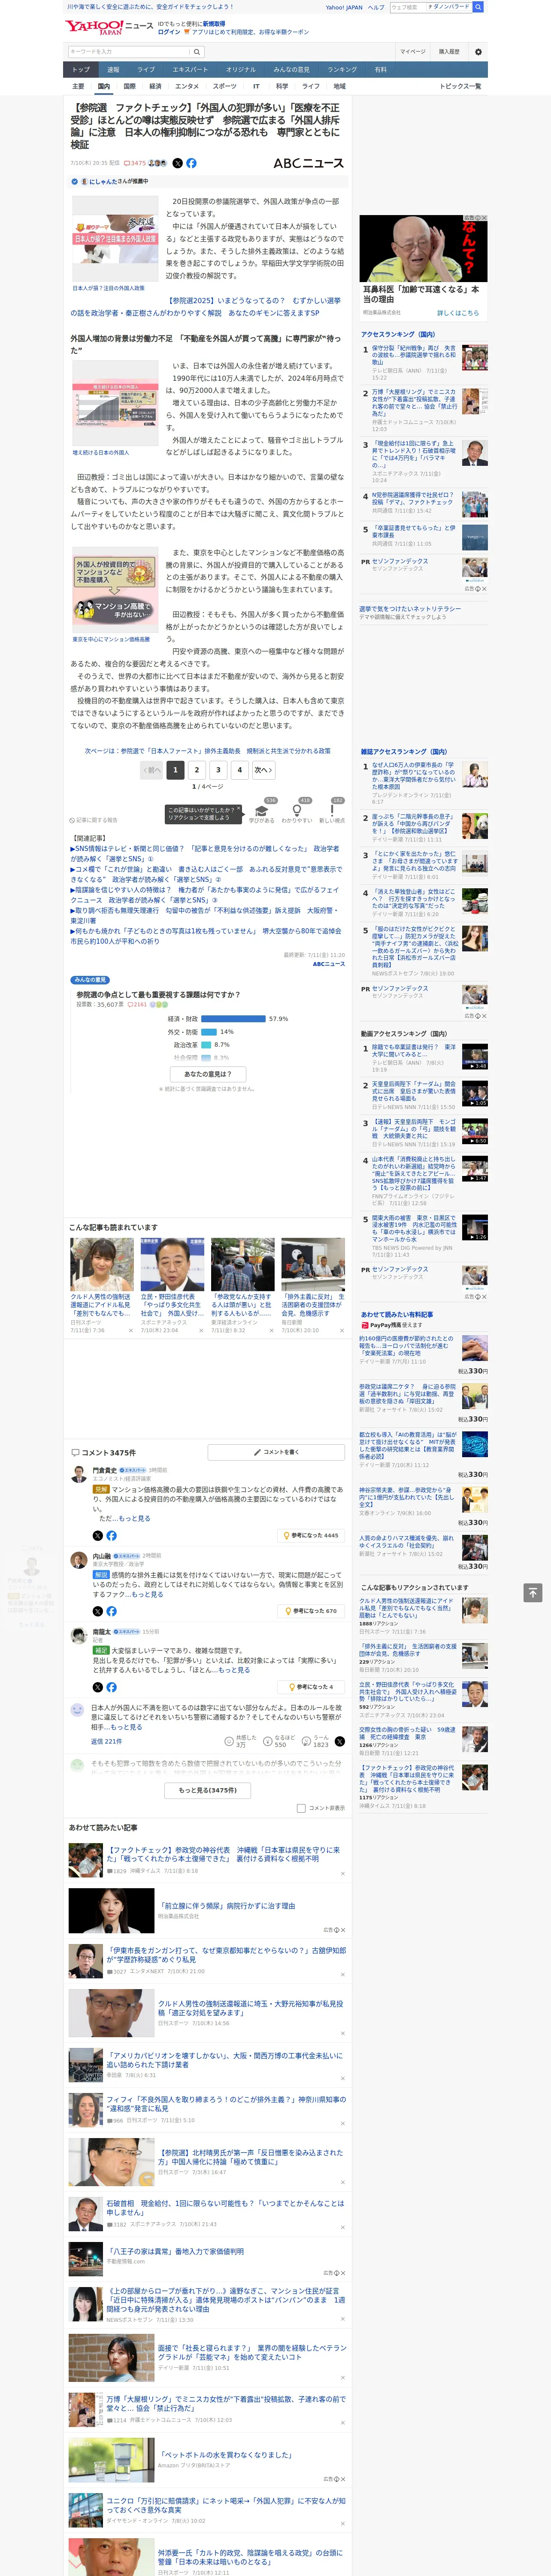Expand 門倉貴史's comment with もっと見る
This screenshot has width=551, height=2576.
(135, 1518)
